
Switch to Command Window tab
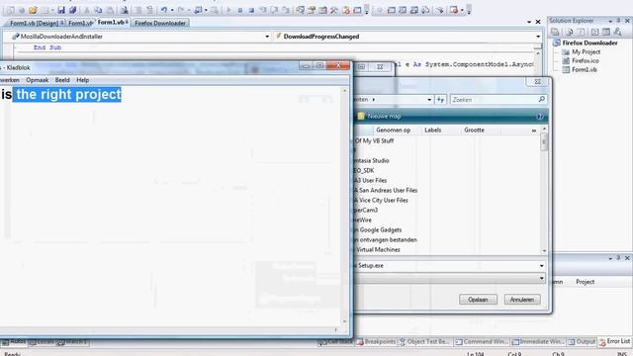(x=482, y=341)
